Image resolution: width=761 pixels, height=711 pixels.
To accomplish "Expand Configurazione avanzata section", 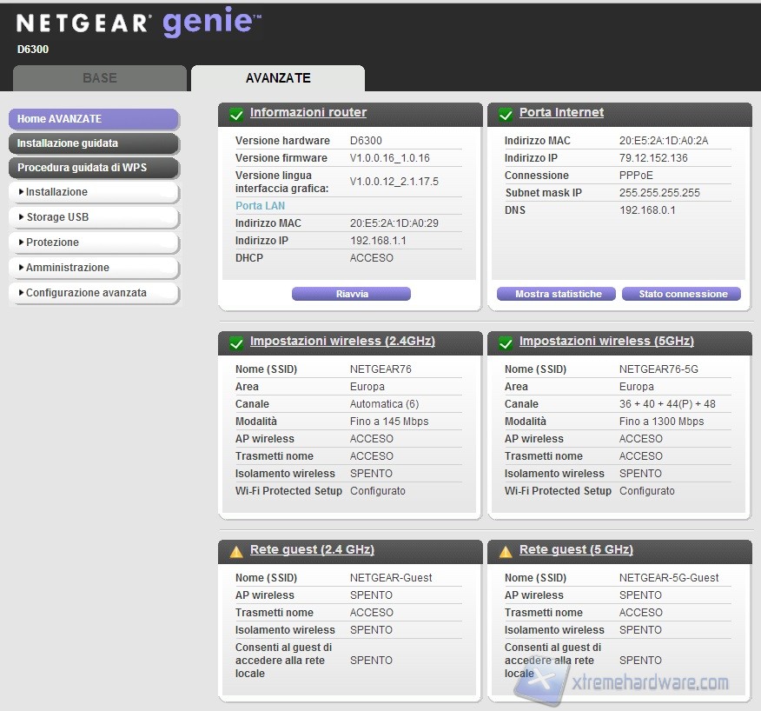I will pos(93,293).
